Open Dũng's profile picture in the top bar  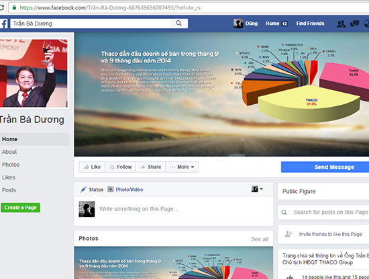pos(238,24)
